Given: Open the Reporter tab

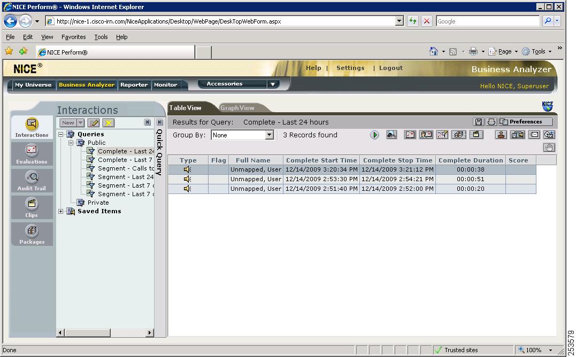Looking at the screenshot, I should click(134, 85).
